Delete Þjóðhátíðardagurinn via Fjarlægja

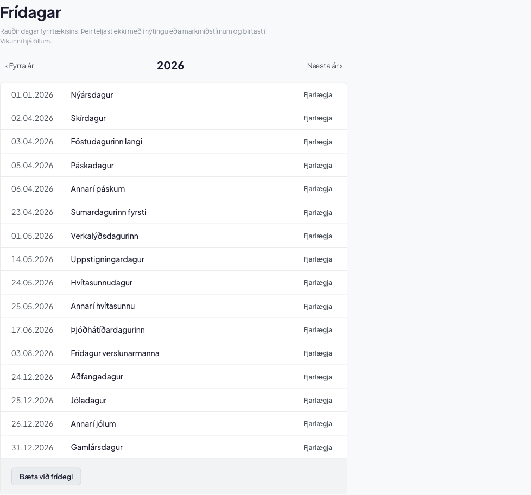click(317, 329)
